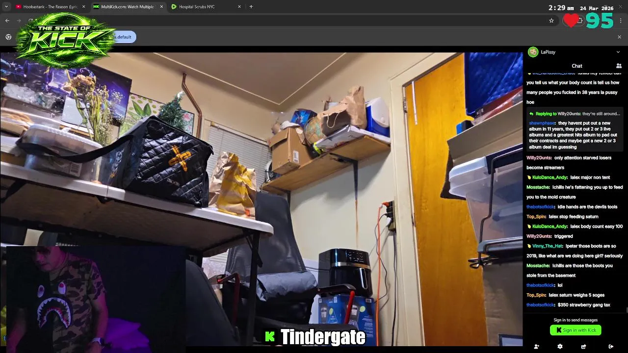Click the red heart icon
628x353 pixels.
tap(571, 21)
